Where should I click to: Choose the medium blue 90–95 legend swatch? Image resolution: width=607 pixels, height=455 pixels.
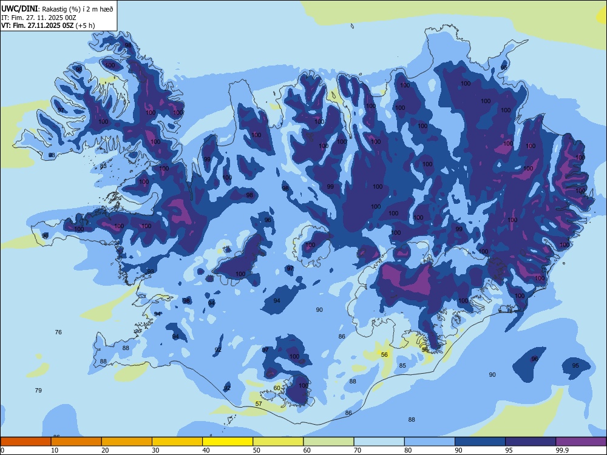pos(480,442)
